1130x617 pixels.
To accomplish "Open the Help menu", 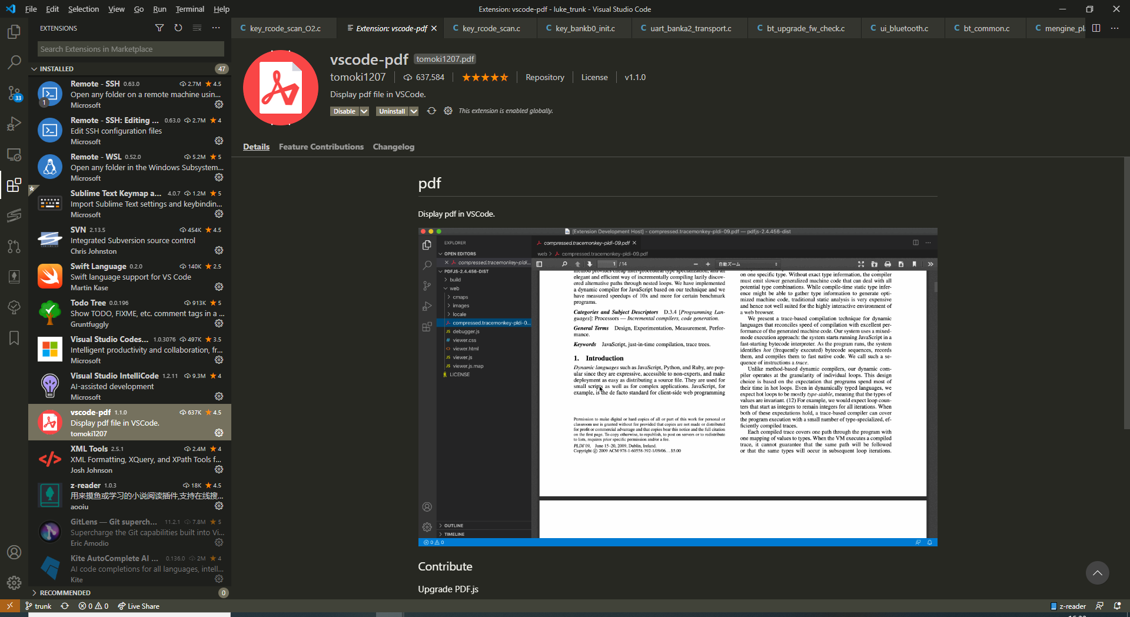I will coord(221,9).
